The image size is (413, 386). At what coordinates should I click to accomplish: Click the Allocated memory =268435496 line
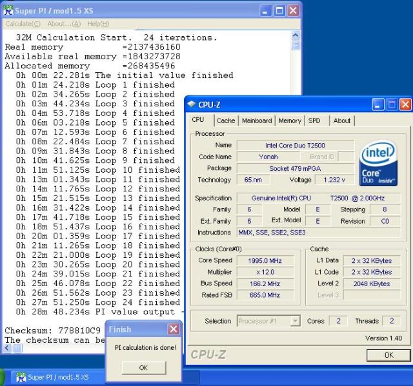pyautogui.click(x=90, y=66)
